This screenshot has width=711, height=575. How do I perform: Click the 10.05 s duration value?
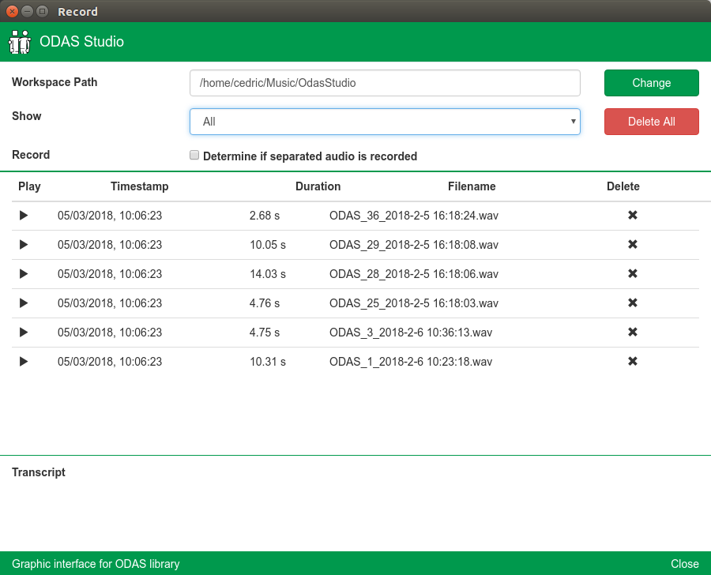268,245
